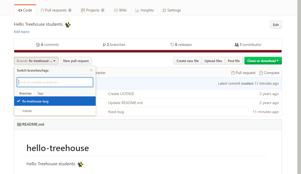Viewport: 301px width, 174px height.
Task: Click the Settings gear icon
Action: 164,10
